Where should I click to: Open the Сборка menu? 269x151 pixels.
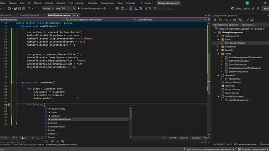[x=49, y=3]
